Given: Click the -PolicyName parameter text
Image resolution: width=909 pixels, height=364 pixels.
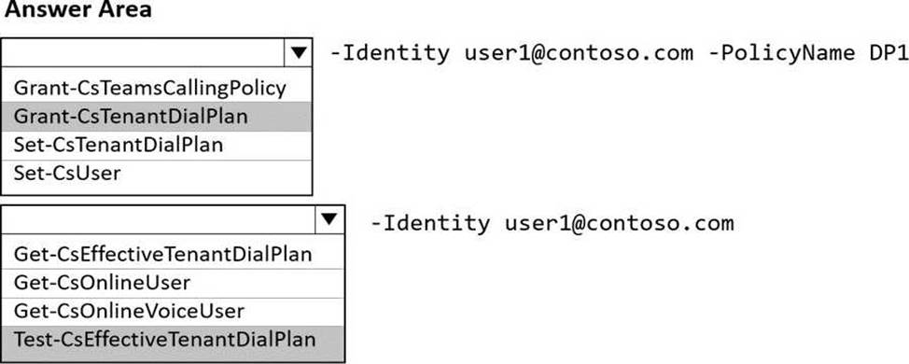Looking at the screenshot, I should [781, 53].
